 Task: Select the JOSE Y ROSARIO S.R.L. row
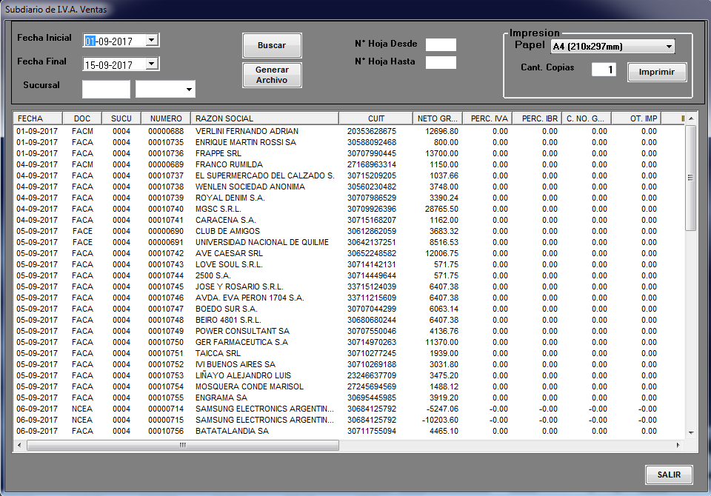(349, 286)
